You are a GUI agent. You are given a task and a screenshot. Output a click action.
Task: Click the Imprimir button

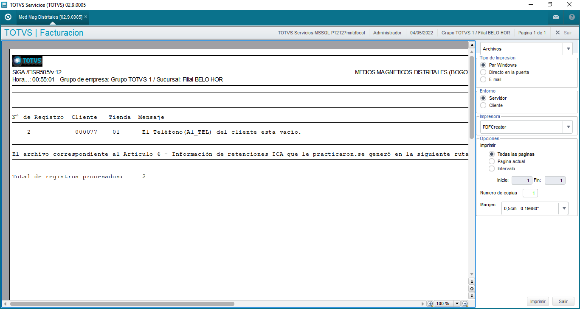(x=538, y=301)
